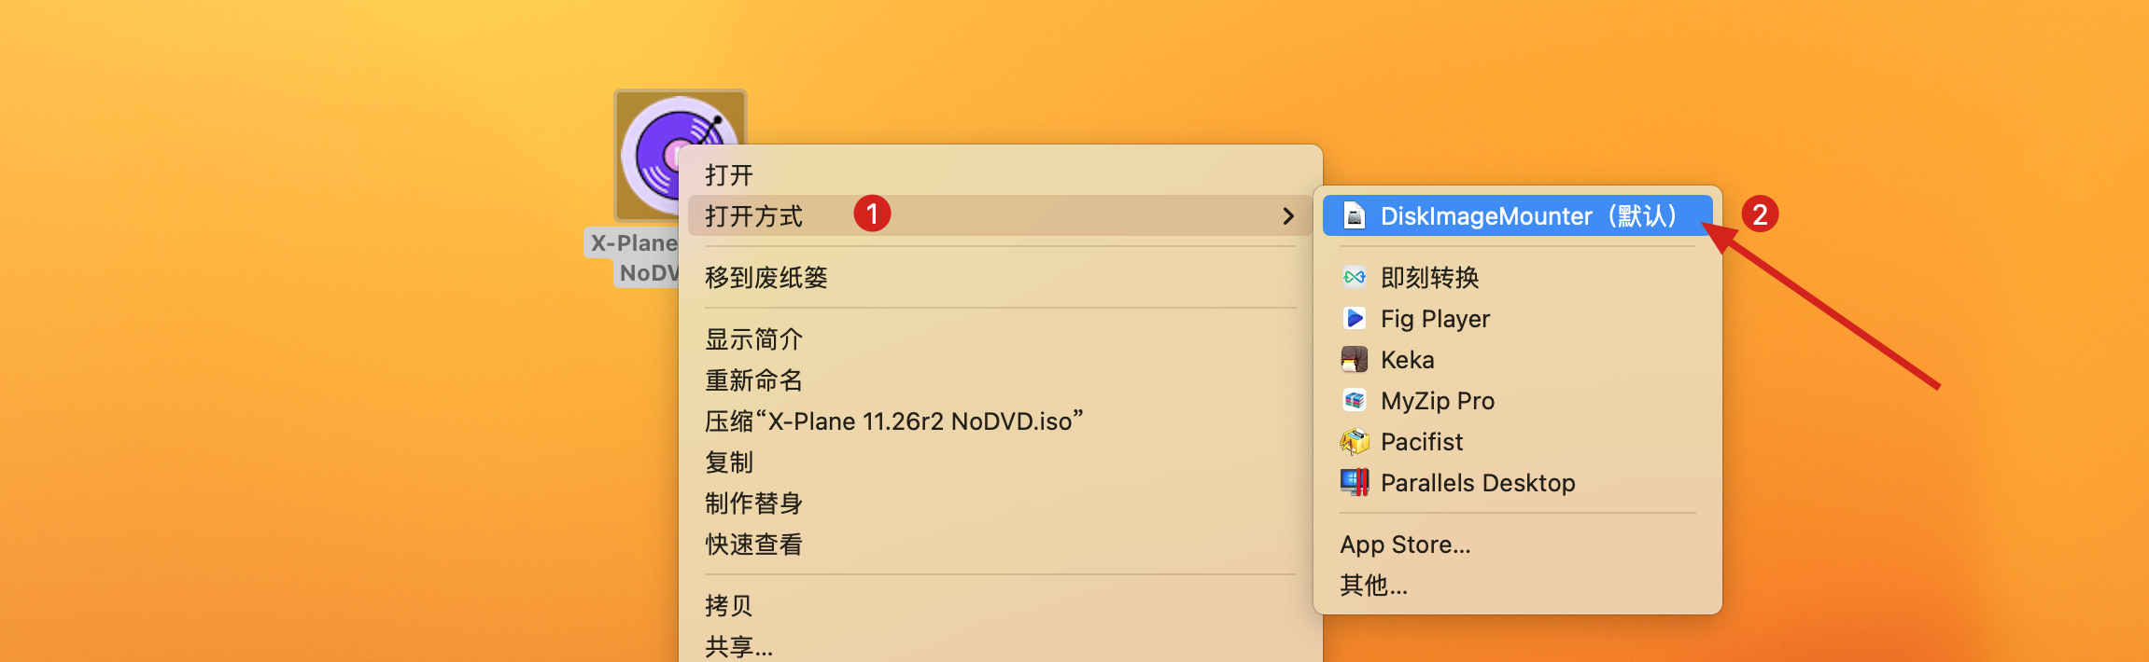Image resolution: width=2149 pixels, height=662 pixels.
Task: Click the Parallels Desktop app icon
Action: [1355, 483]
